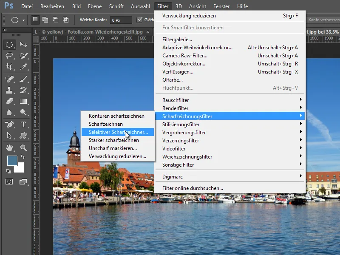Expand the Videofilter submenu

pyautogui.click(x=230, y=148)
